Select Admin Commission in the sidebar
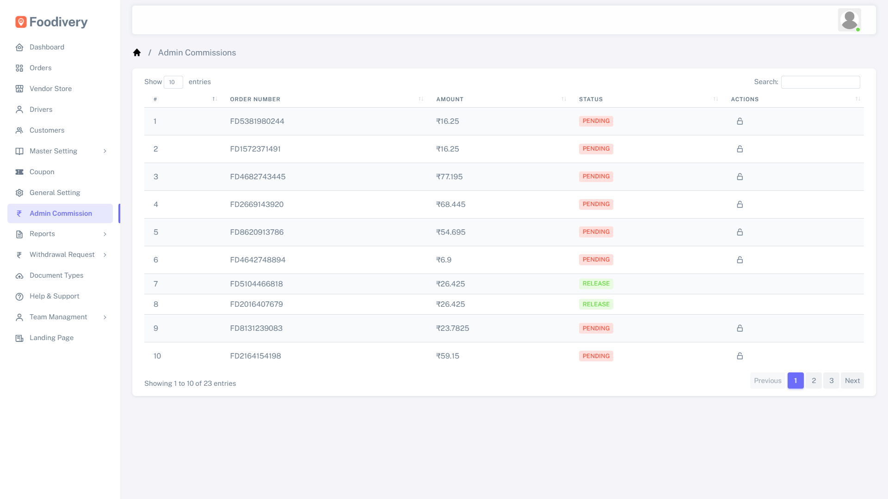Image resolution: width=888 pixels, height=499 pixels. [x=60, y=213]
